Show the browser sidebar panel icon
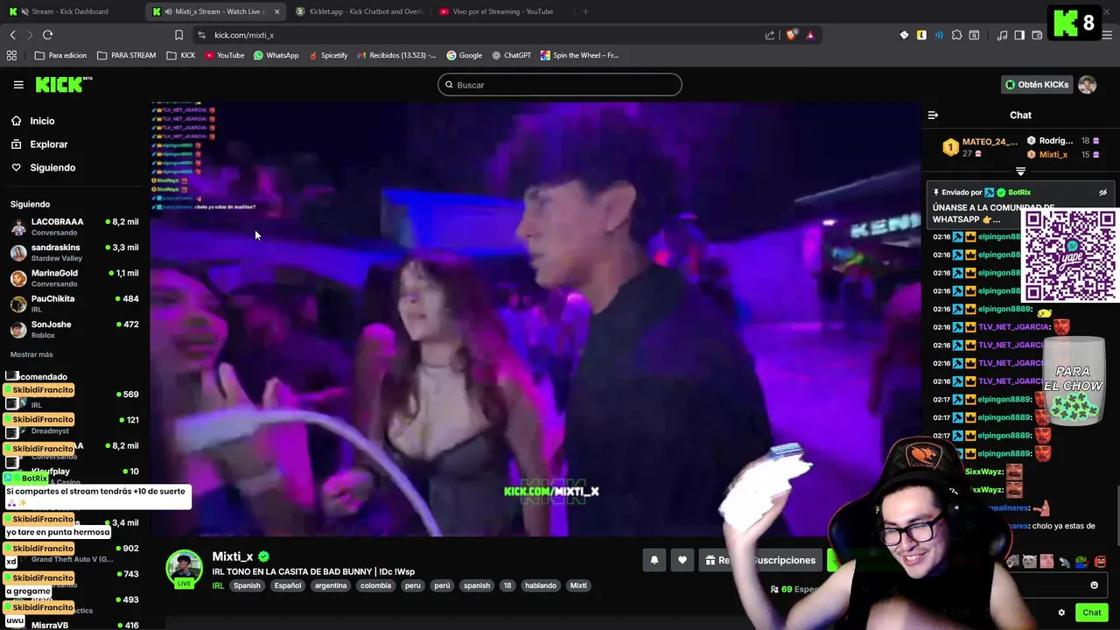This screenshot has height=630, width=1120. [1019, 35]
